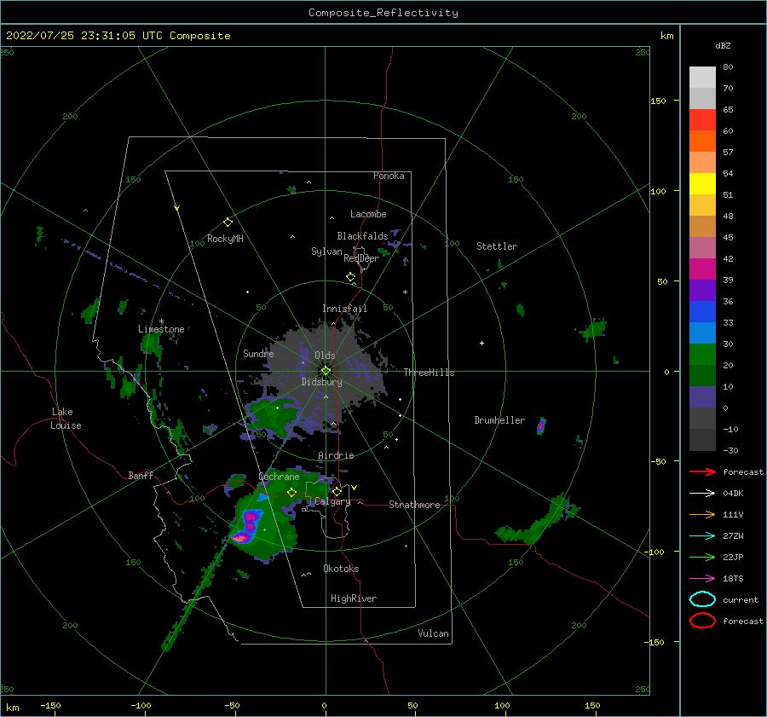The height and width of the screenshot is (717, 767).
Task: Pick the bright green 20-30 dBZ swatch
Action: click(702, 355)
